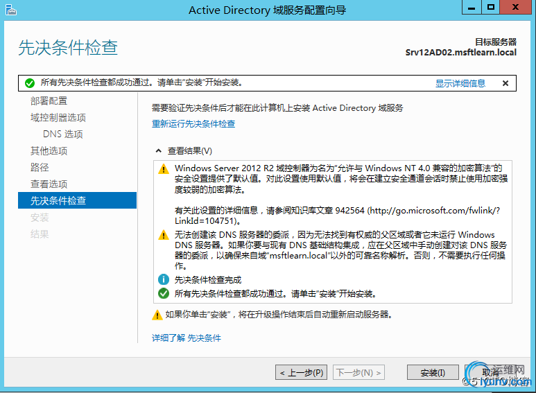
Task: Click the green success checkmark in notification banner
Action: click(30, 82)
